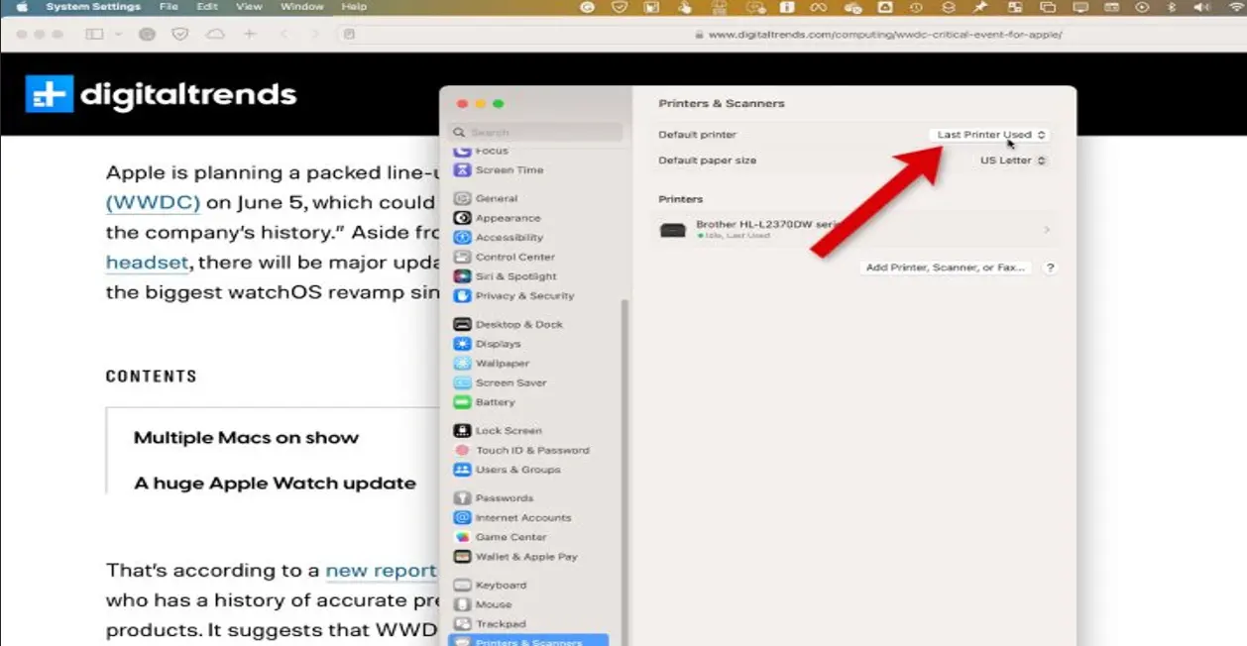Open the File menu
This screenshot has height=646, width=1247.
169,7
